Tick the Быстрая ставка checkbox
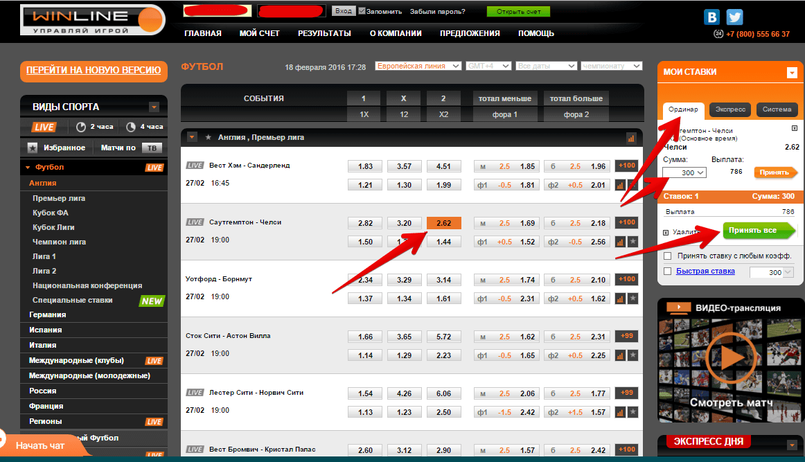The image size is (805, 462). (x=668, y=271)
